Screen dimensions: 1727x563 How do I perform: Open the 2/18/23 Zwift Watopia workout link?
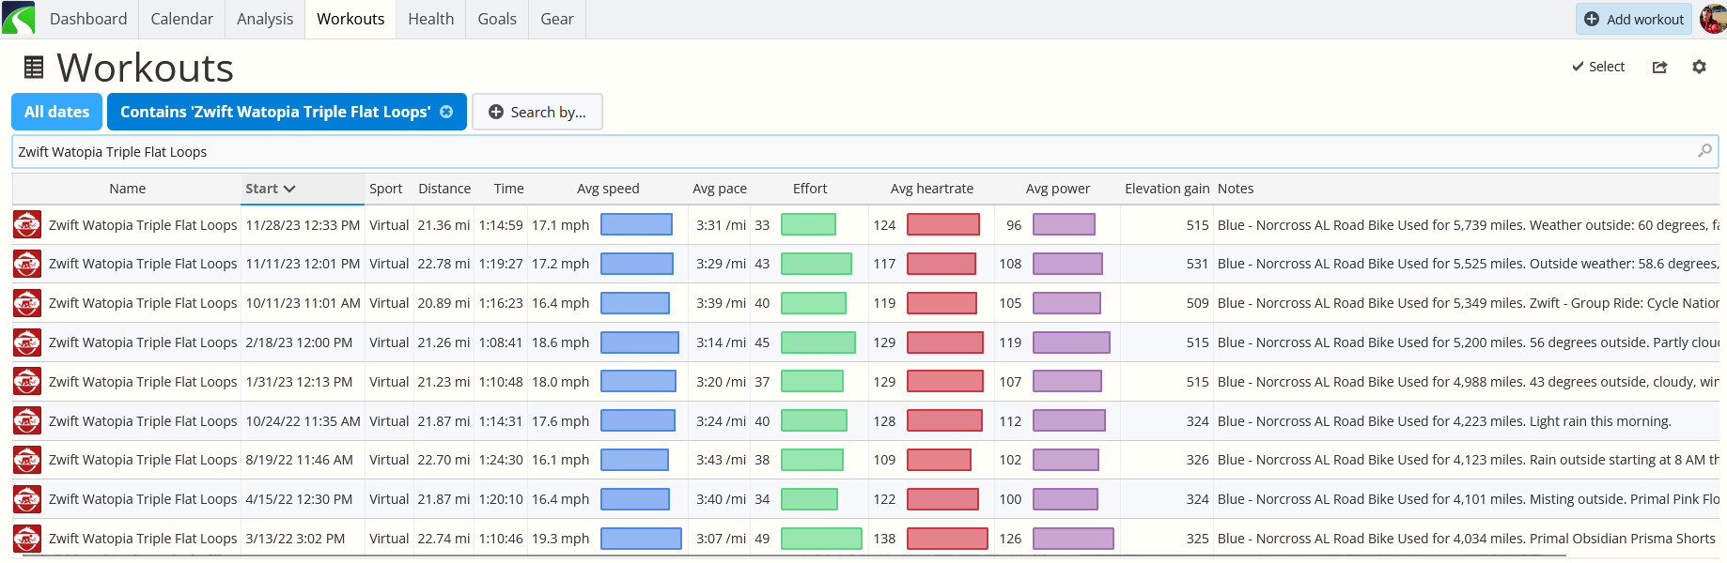143,342
